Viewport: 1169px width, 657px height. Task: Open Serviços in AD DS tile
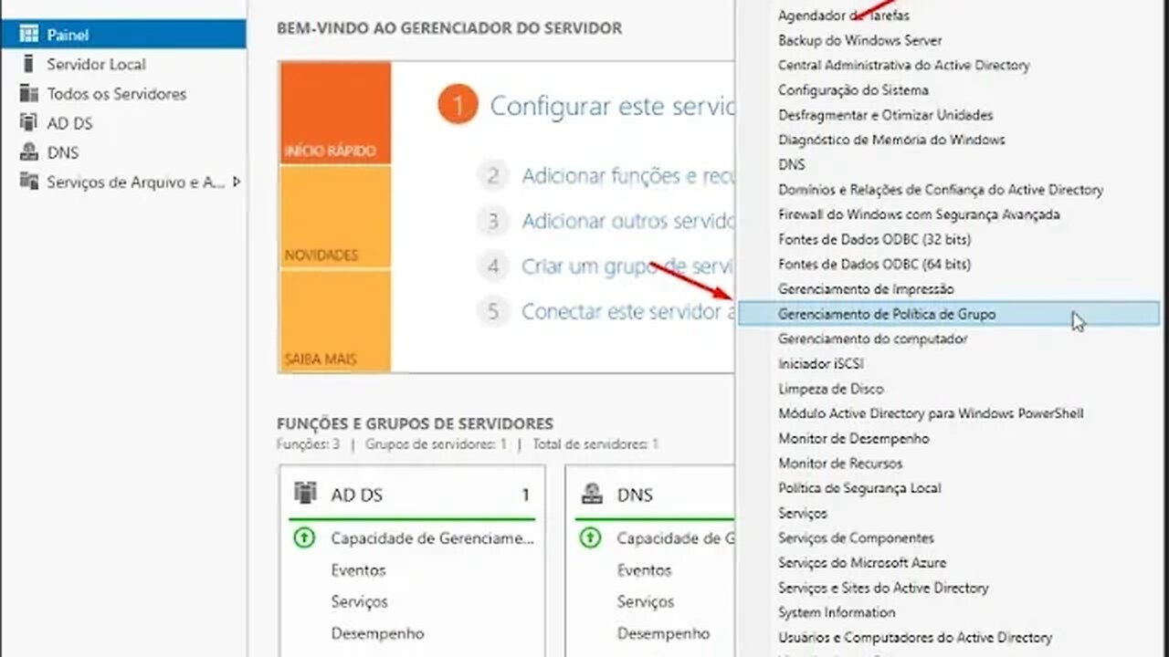[x=359, y=602]
